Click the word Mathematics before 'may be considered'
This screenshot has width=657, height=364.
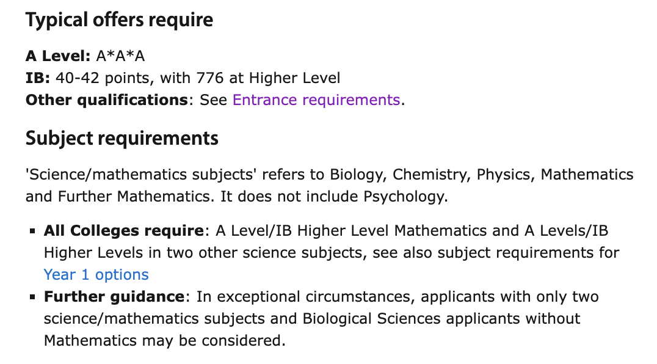(x=90, y=341)
